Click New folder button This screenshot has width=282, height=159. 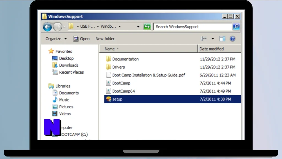point(105,39)
